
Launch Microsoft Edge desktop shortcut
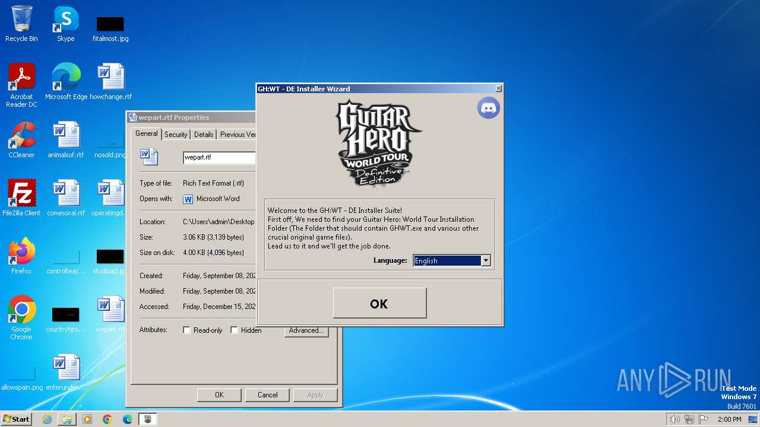(x=66, y=82)
